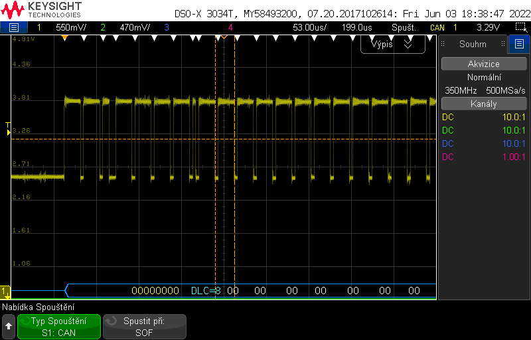Click the 00000000 CAN ID decode field
Viewport: 531px width, 340px height.
pyautogui.click(x=155, y=291)
